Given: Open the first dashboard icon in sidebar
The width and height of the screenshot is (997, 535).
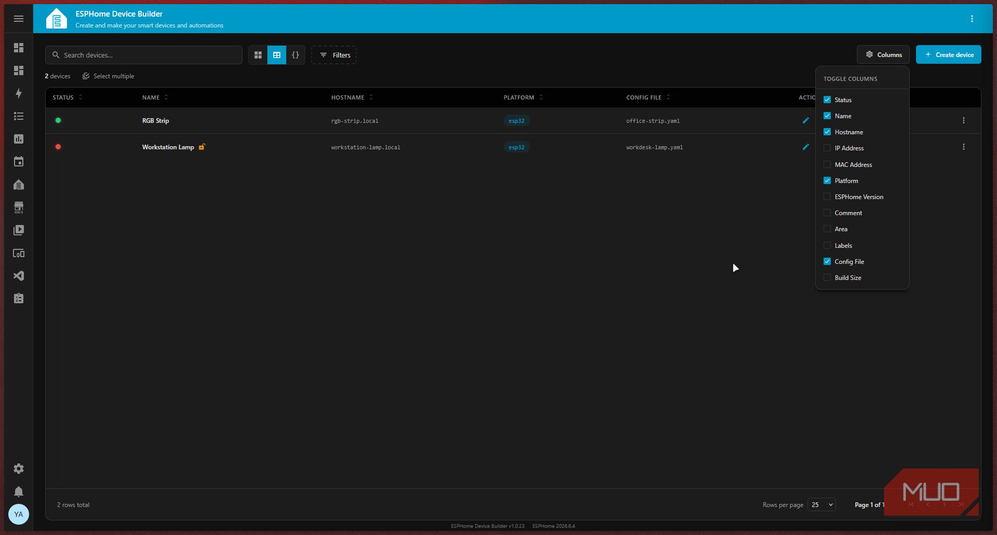Looking at the screenshot, I should click(x=19, y=48).
